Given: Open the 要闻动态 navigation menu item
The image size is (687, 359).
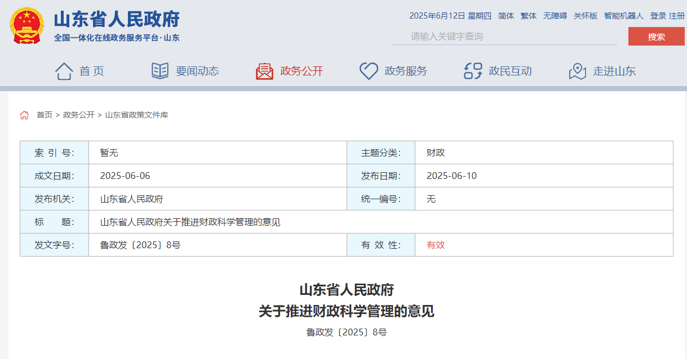Looking at the screenshot, I should (x=197, y=71).
